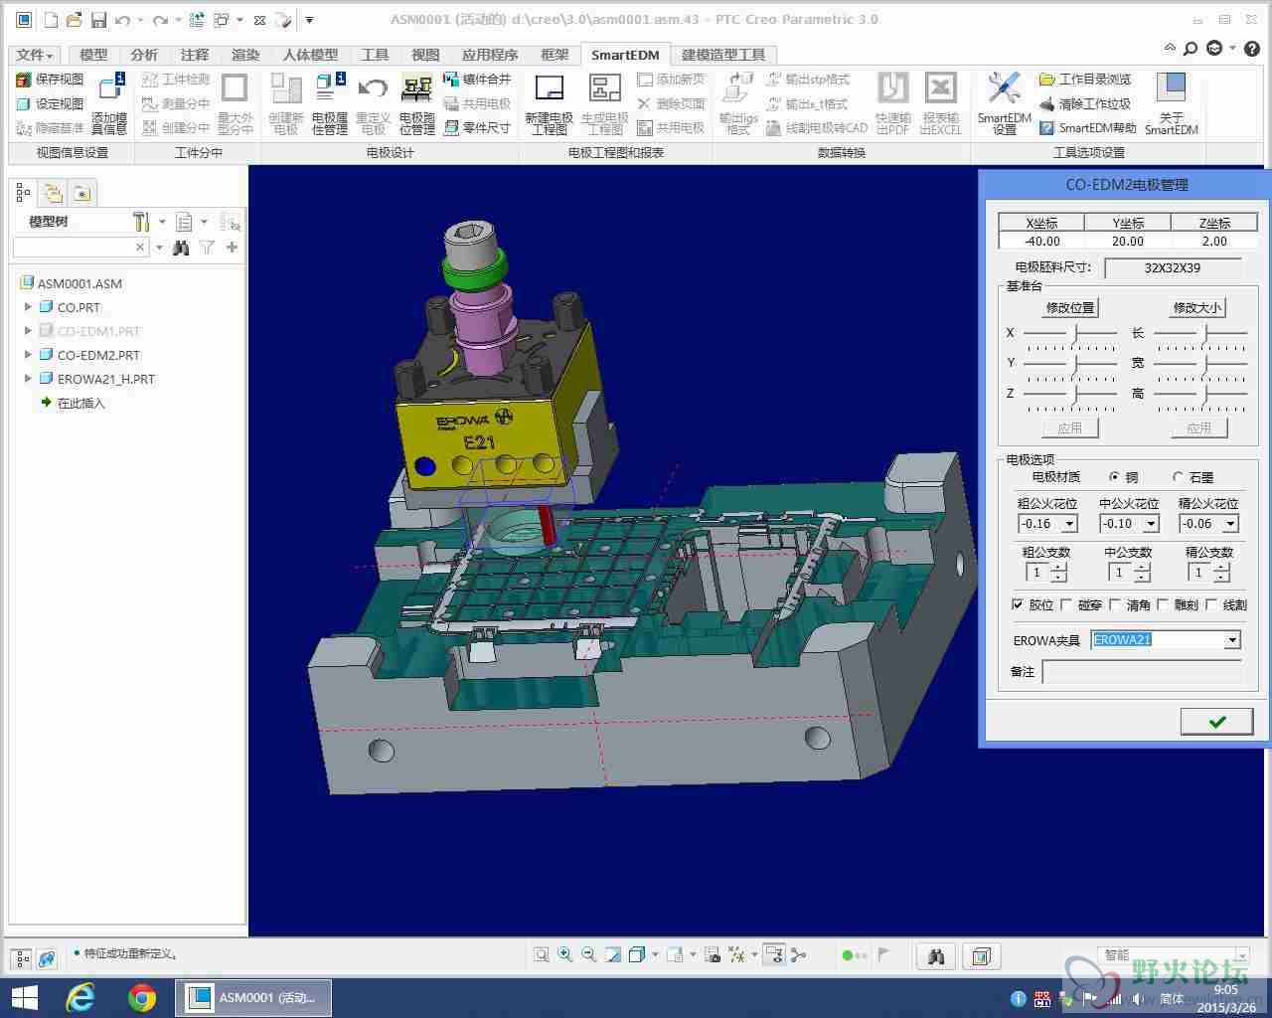Uncheck the 胶位 checkbox

(x=1018, y=604)
